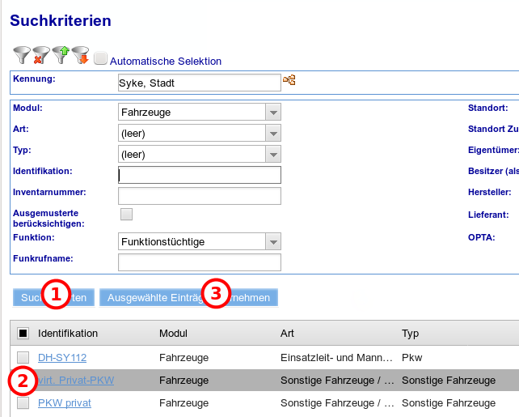Click the plain filter funnel icon

(22, 56)
